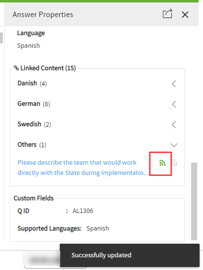Select the Others (1) group label
The height and width of the screenshot is (270, 203).
32,145
